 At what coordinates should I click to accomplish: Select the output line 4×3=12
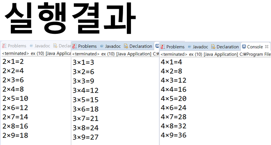[x=173, y=80]
